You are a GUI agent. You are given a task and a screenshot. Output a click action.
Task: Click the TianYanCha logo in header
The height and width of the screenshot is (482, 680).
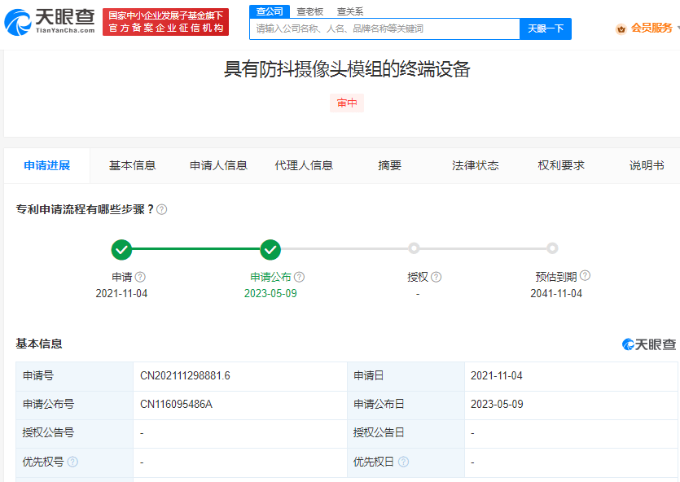click(50, 22)
